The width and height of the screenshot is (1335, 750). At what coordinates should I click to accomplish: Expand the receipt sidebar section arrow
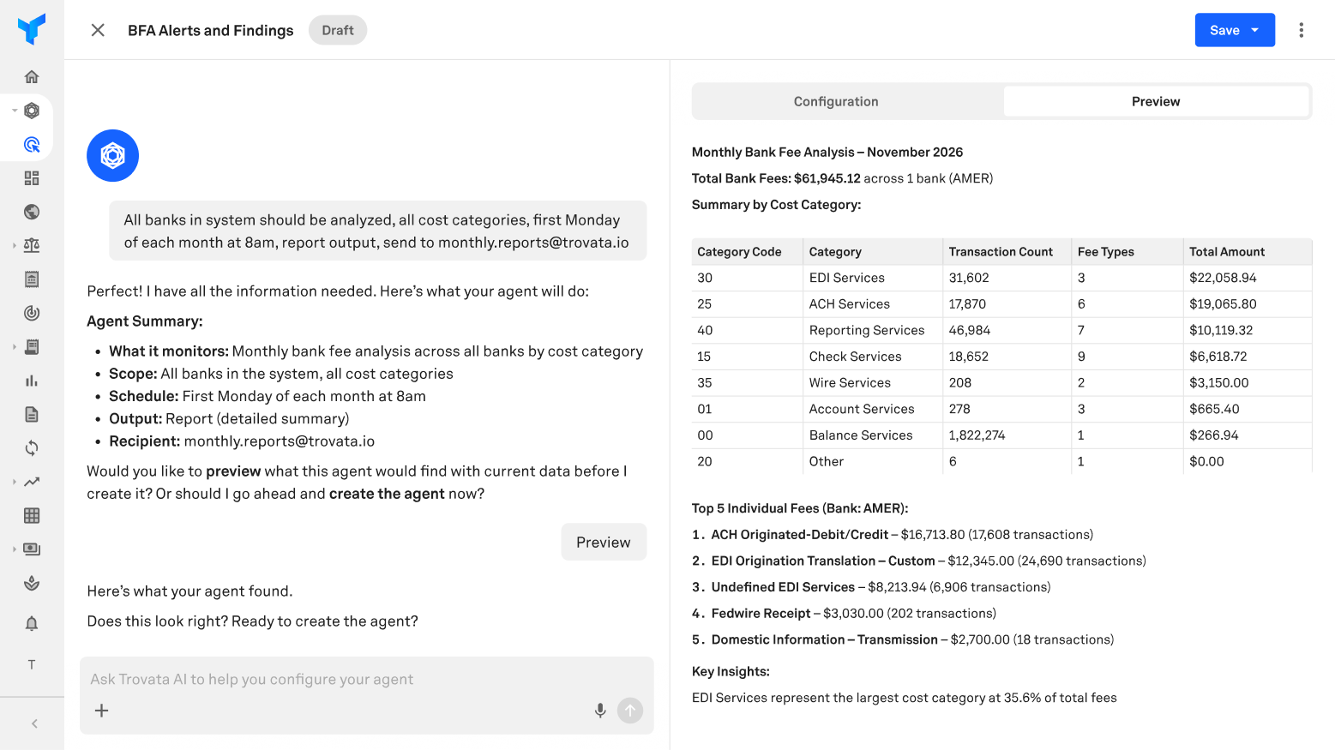click(x=15, y=347)
